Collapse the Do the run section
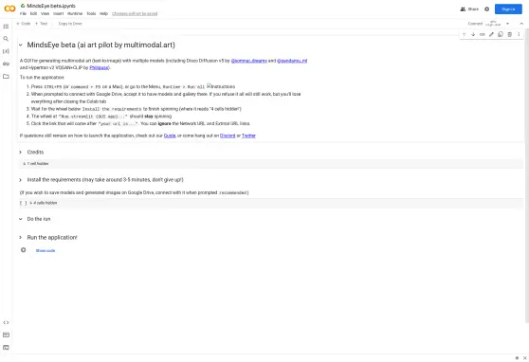Image resolution: width=529 pixels, height=362 pixels. tap(21, 219)
